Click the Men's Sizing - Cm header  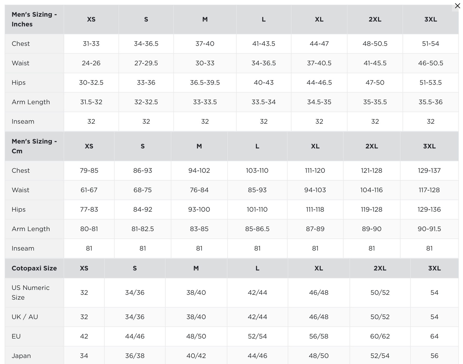[x=34, y=146]
